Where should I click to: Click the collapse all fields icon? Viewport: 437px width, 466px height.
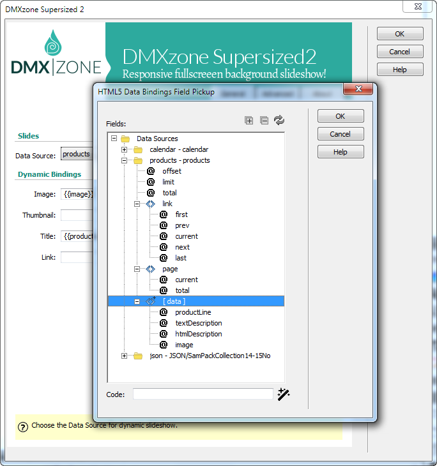point(264,121)
